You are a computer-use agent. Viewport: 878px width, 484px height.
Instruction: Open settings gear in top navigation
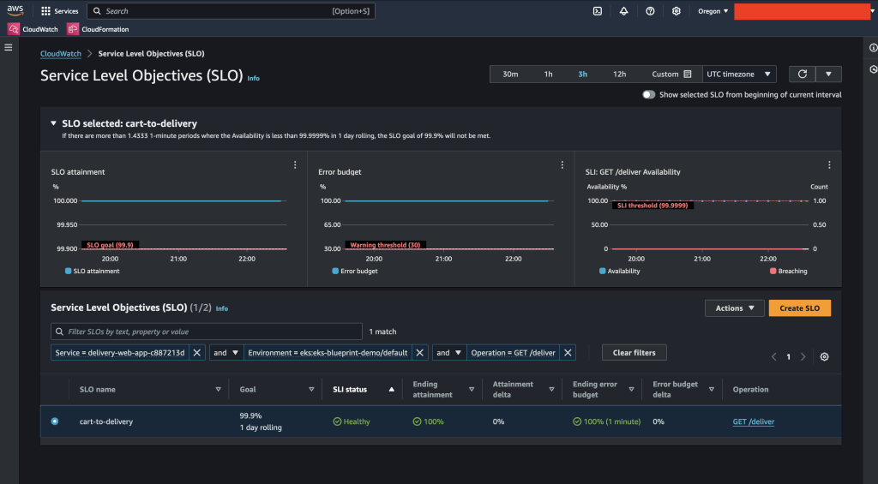point(677,11)
